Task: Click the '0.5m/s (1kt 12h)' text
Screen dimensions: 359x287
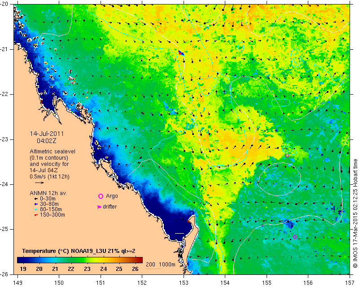Action: pos(49,176)
